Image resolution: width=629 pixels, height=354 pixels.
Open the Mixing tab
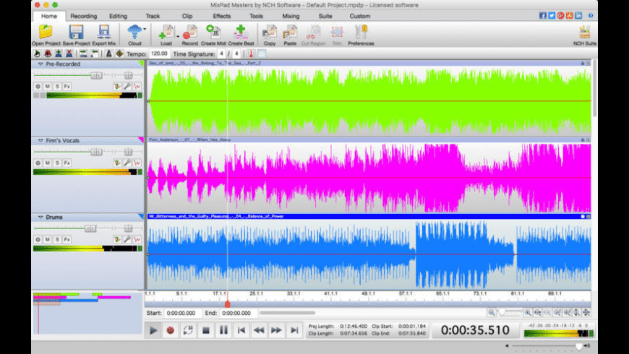(x=291, y=16)
